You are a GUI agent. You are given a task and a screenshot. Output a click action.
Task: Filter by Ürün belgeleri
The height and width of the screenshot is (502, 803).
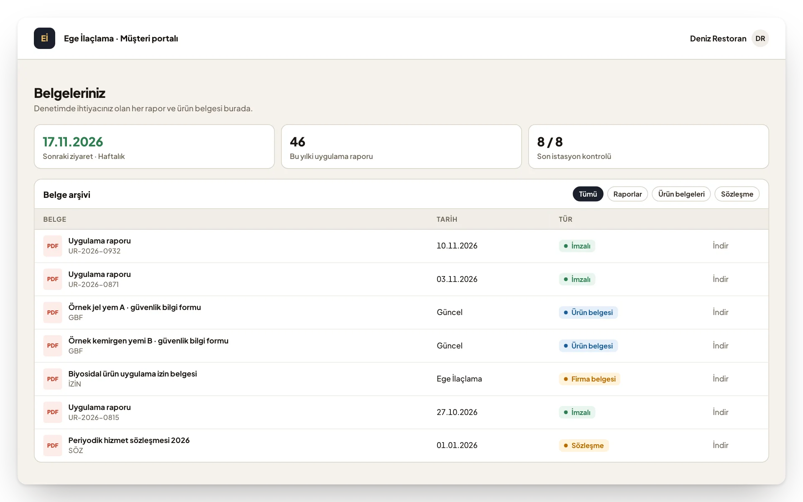681,194
